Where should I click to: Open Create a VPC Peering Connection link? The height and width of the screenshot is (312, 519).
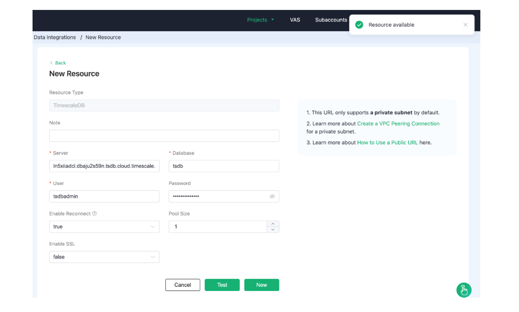tap(398, 123)
